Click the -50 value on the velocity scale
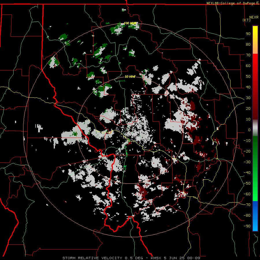 tap(247, 183)
